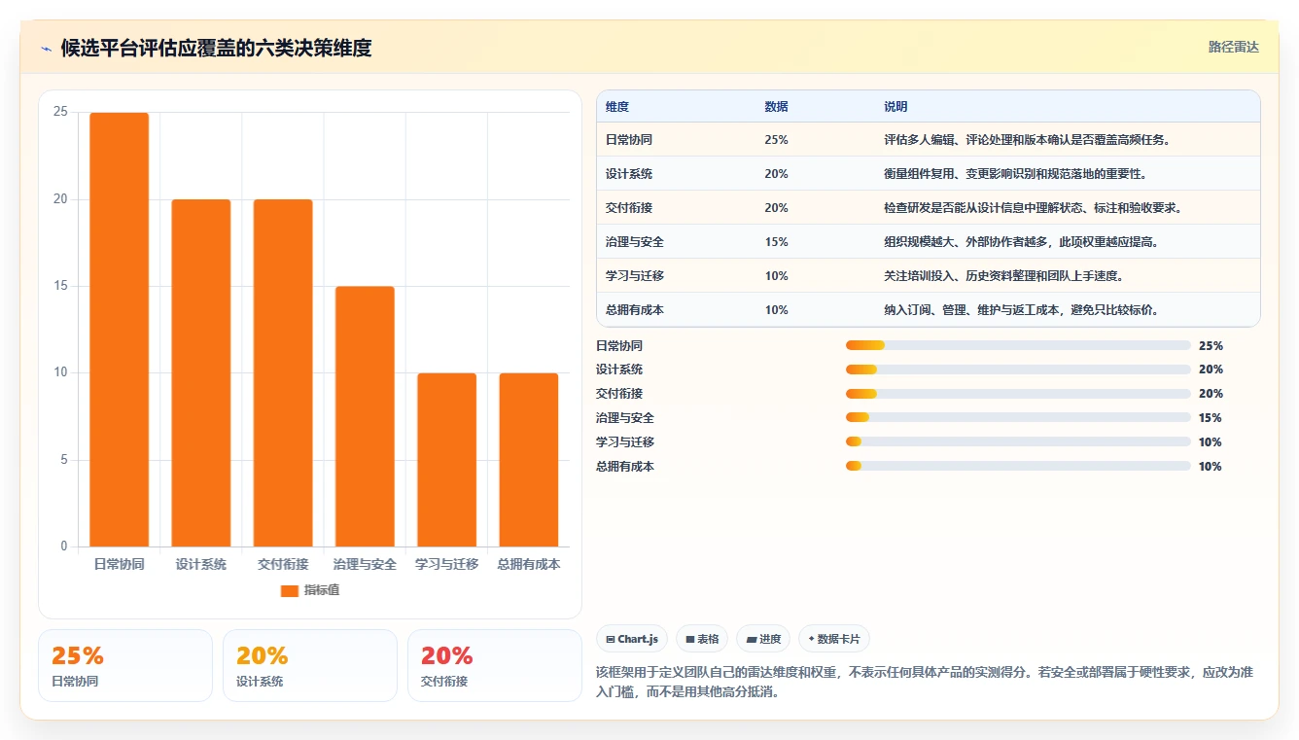Viewport: 1299px width, 740px height.
Task: Click the 总拥有成本 x-axis label under the chart
Action: click(x=529, y=564)
